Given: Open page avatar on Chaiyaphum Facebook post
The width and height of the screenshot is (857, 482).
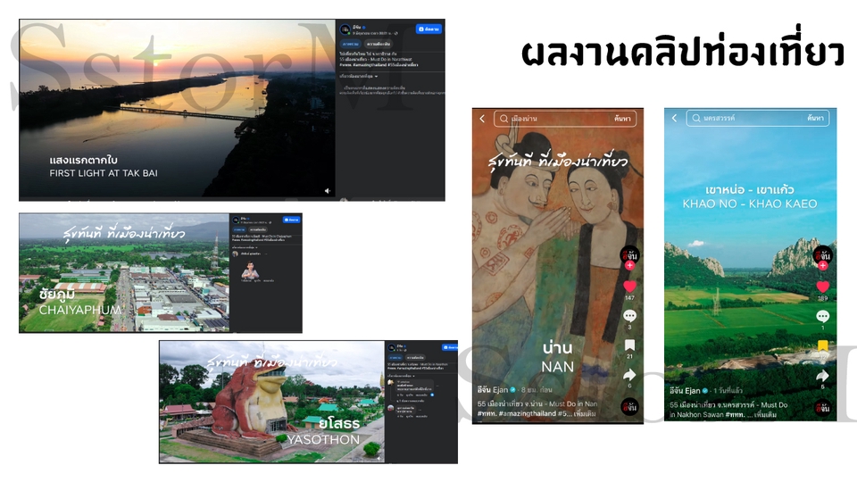Looking at the screenshot, I should point(237,220).
